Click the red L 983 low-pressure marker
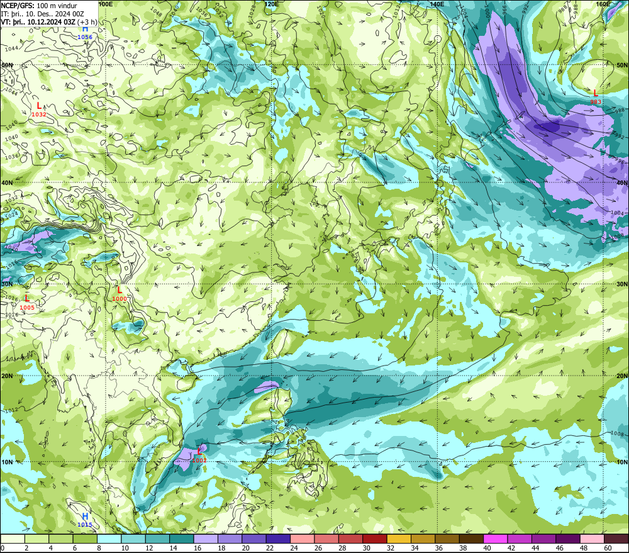The image size is (629, 553). pos(595,97)
